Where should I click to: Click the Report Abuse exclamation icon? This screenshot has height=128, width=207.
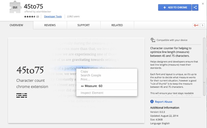[x=152, y=101]
